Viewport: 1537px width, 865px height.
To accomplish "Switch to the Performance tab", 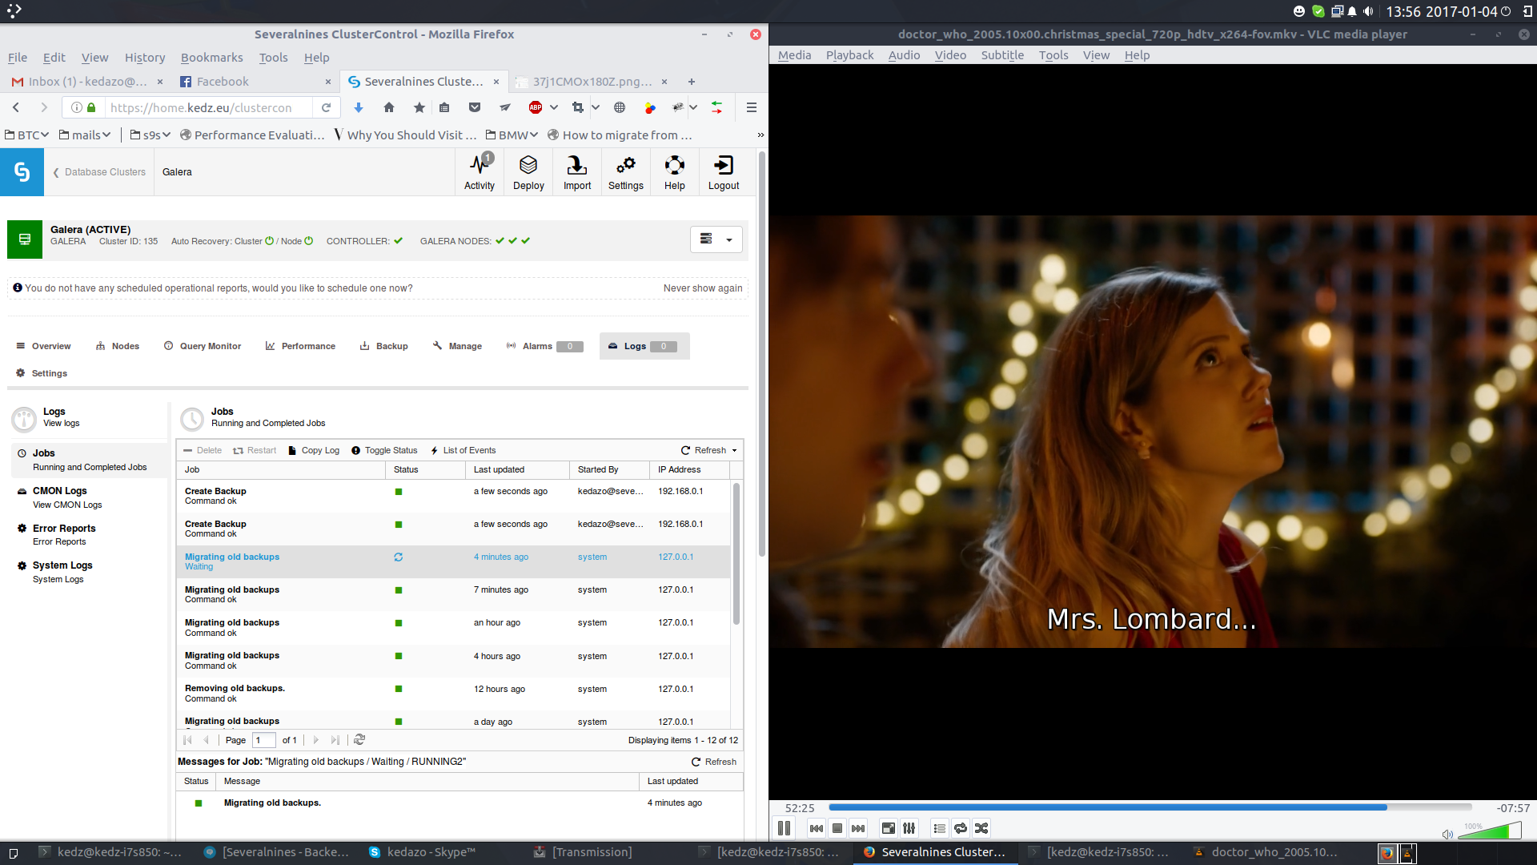I will coord(300,346).
